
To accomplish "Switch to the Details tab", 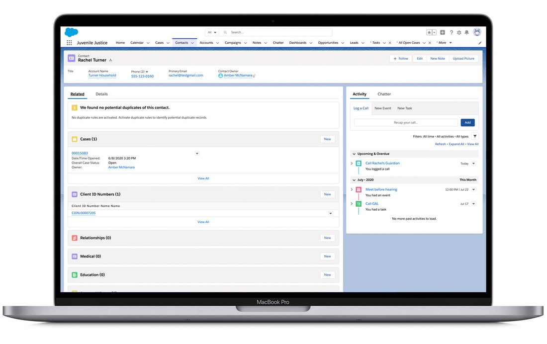I will [x=101, y=94].
